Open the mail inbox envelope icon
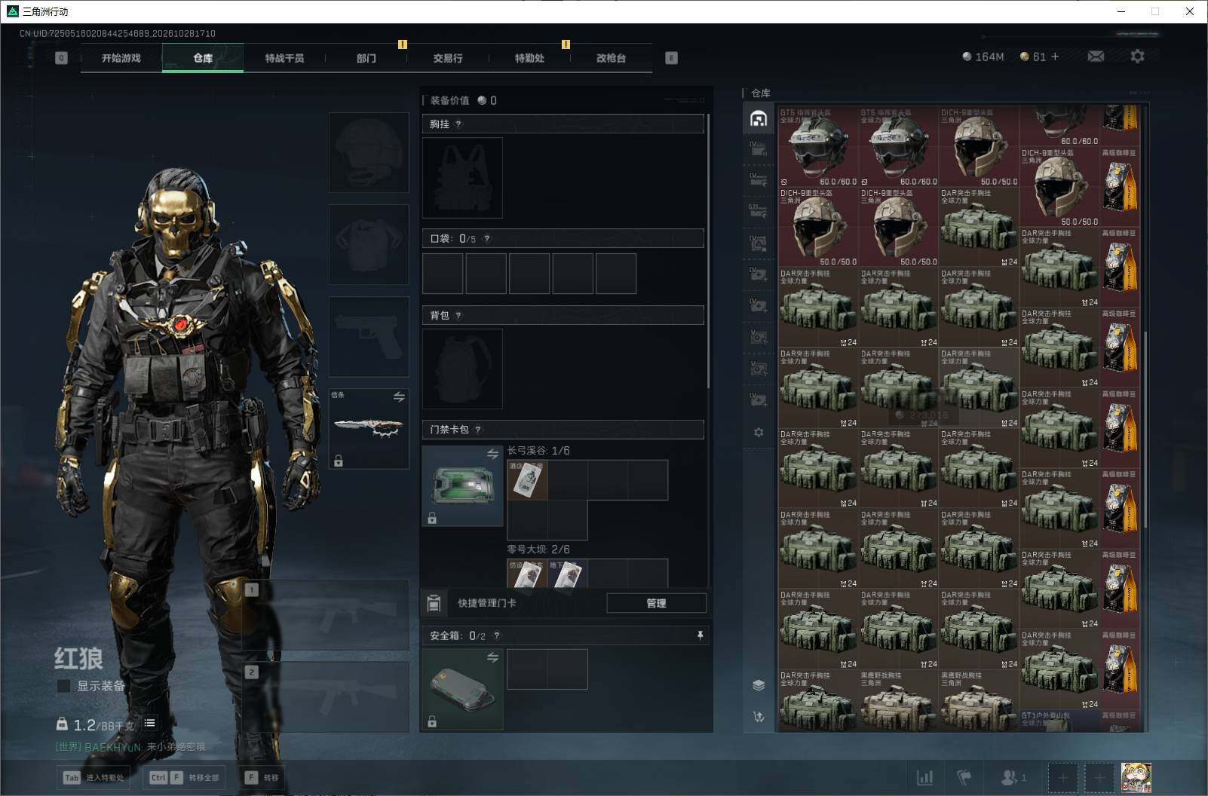 tap(1096, 57)
